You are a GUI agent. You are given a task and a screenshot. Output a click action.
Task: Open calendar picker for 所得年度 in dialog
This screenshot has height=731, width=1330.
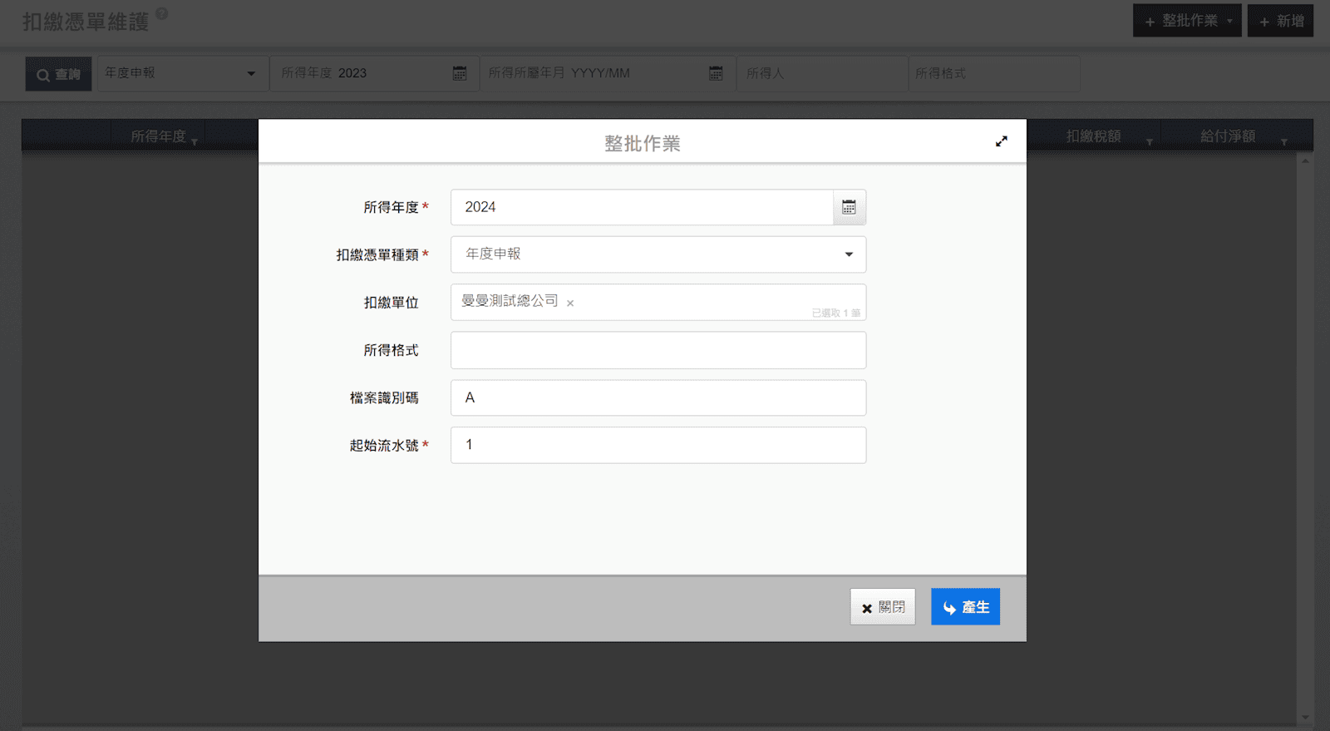(849, 207)
